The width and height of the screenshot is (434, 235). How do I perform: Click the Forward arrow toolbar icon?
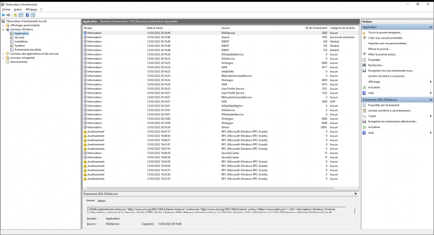[x=8, y=15]
